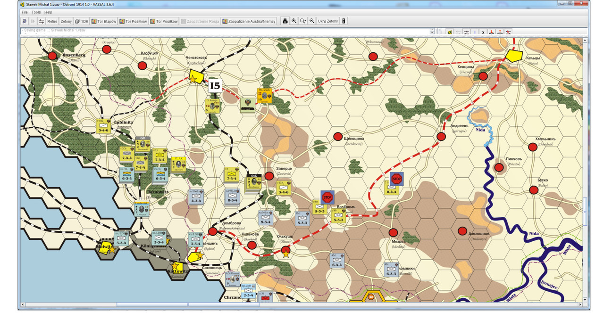Click the horizontal map scrollbar thumb
The image size is (604, 336).
point(188,305)
